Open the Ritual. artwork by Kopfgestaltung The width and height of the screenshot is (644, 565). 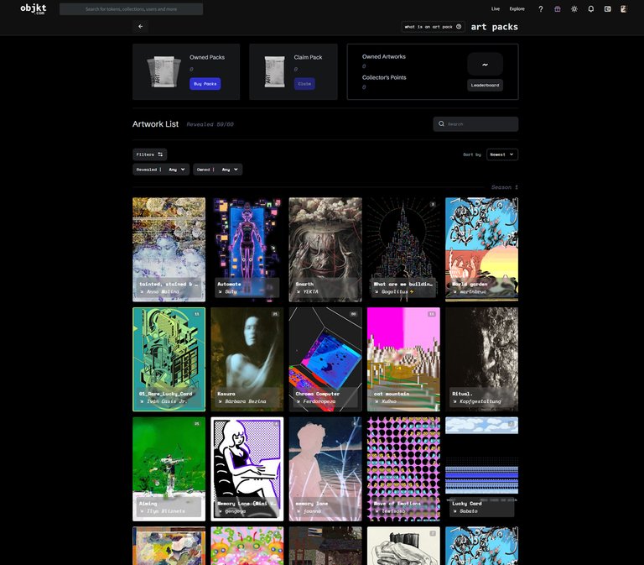(482, 359)
